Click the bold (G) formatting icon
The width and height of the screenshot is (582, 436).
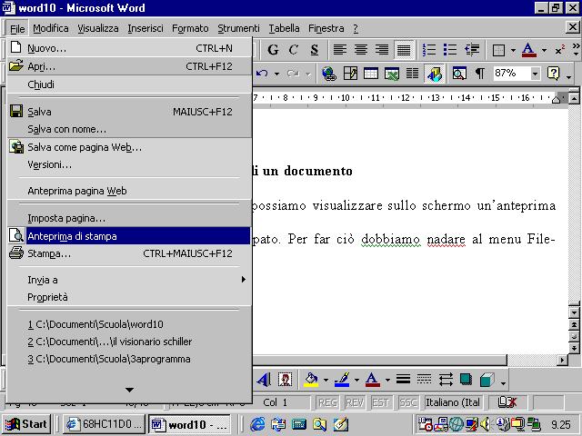pos(273,50)
